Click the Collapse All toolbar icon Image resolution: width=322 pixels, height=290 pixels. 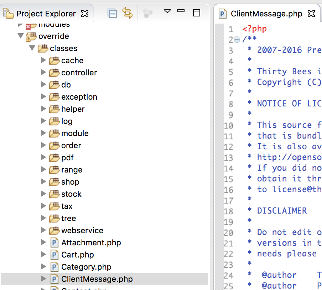pyautogui.click(x=113, y=14)
